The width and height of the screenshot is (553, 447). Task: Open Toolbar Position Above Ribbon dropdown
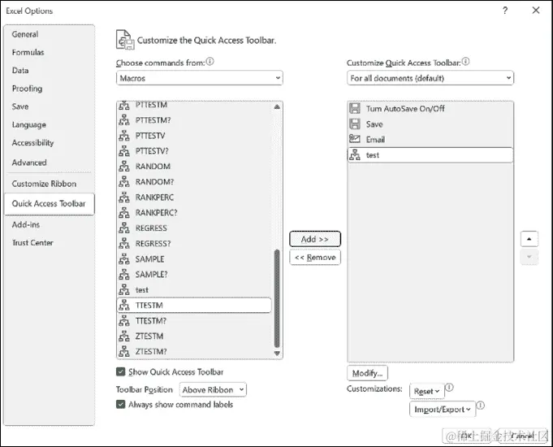tap(213, 390)
